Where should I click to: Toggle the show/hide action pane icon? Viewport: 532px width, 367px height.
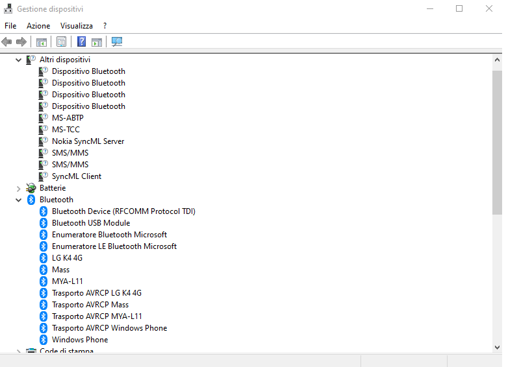tap(97, 42)
